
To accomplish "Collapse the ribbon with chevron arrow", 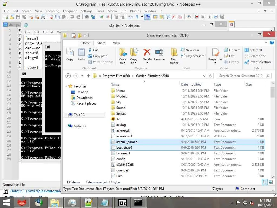I will click(x=266, y=43).
